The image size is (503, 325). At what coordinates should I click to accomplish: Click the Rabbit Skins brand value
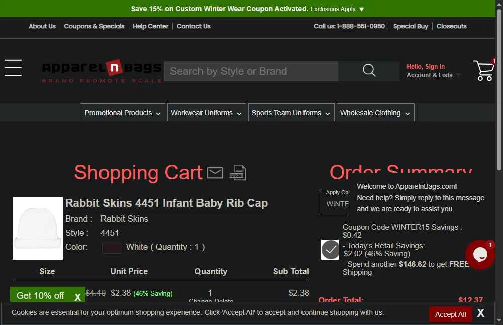[124, 219]
